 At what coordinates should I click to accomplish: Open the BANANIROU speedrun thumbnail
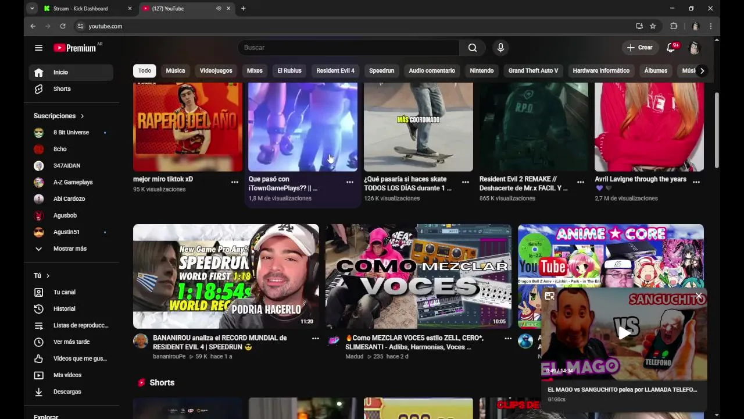click(x=226, y=276)
